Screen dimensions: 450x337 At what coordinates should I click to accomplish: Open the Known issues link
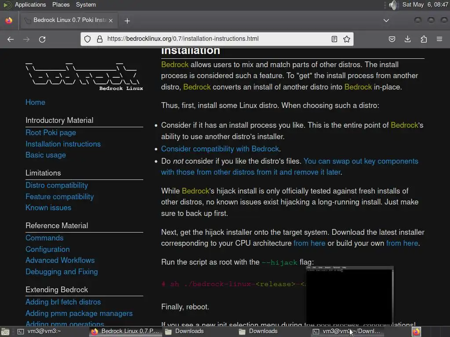pyautogui.click(x=48, y=208)
